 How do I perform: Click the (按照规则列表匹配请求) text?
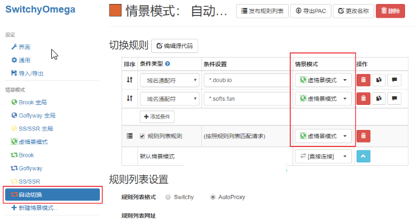pos(234,136)
